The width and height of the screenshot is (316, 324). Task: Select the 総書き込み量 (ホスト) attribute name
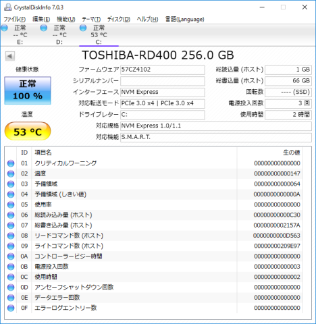(63, 225)
